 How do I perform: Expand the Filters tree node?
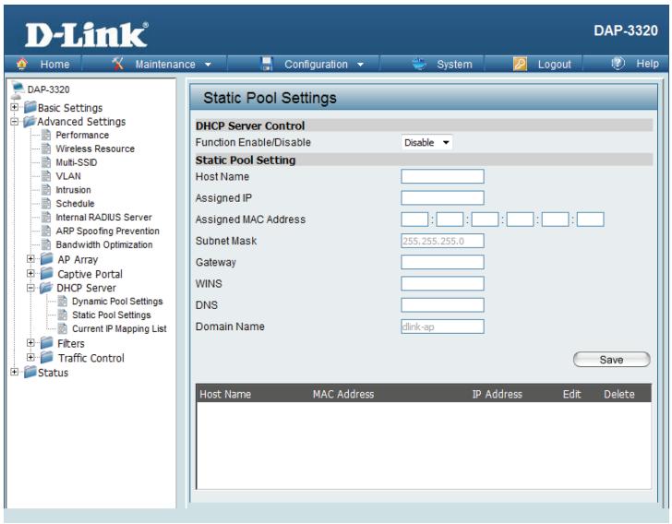[x=30, y=343]
